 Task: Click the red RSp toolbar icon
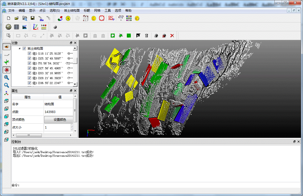click(x=111, y=18)
